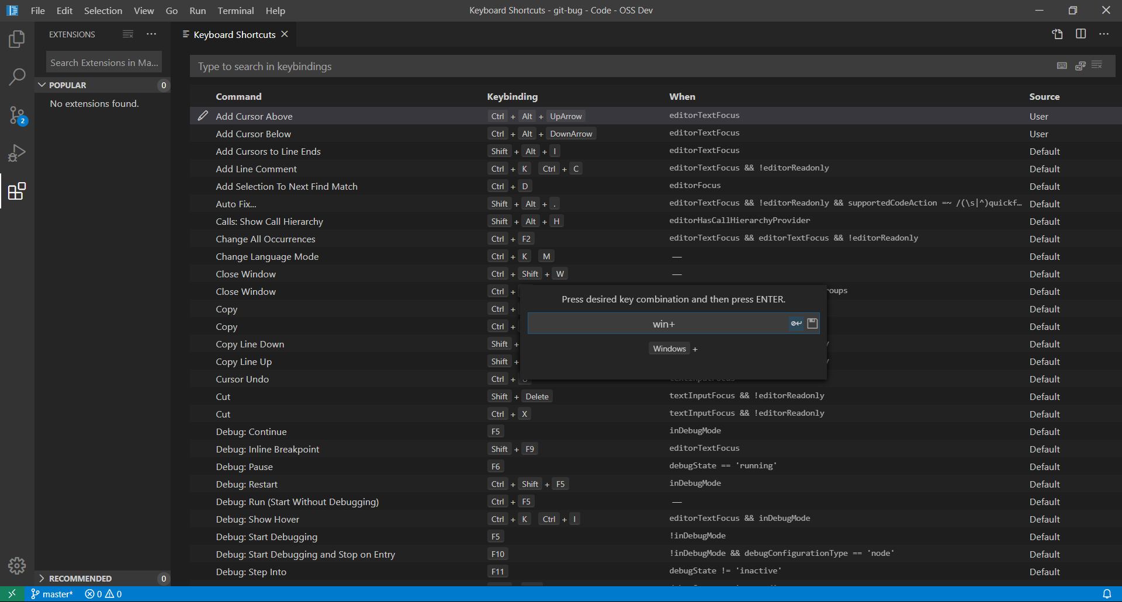This screenshot has height=602, width=1122.
Task: Click the VS Code application icon in title bar
Action: click(12, 11)
